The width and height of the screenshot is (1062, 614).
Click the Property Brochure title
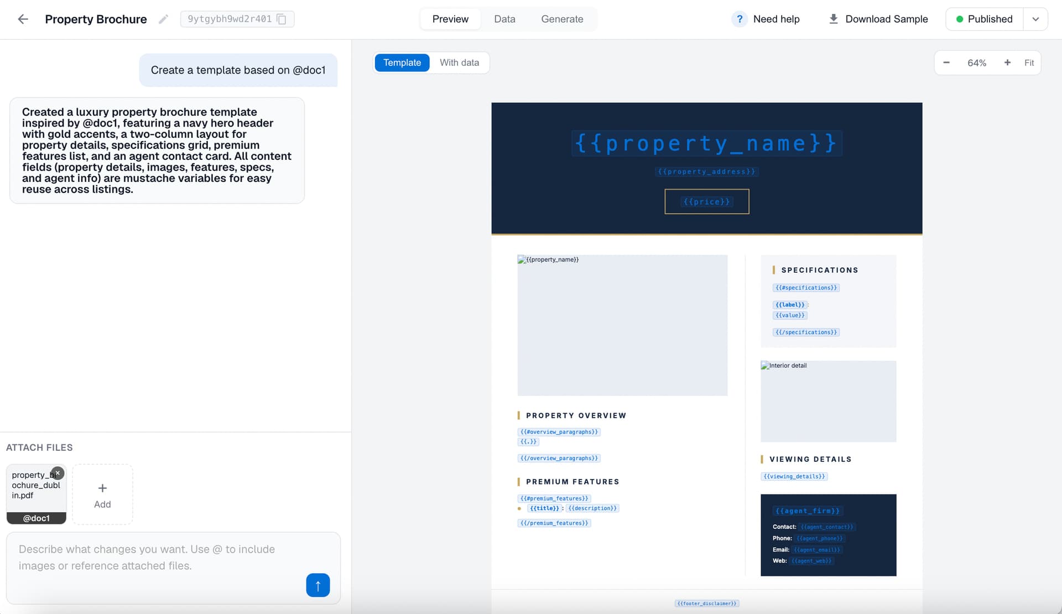[96, 19]
